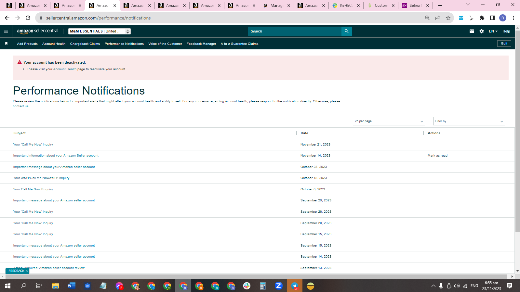Bookmark this page with the star icon
Viewport: 520px width, 292px height.
click(x=448, y=18)
